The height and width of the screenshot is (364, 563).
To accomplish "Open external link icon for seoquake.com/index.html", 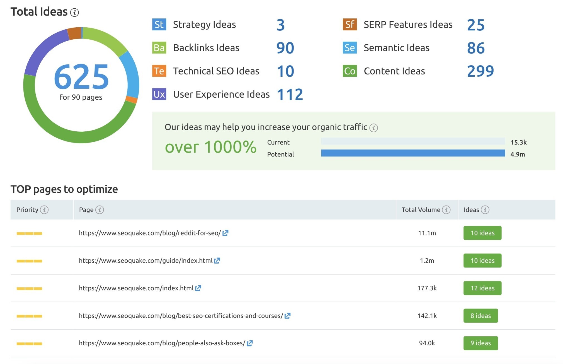I will 198,288.
